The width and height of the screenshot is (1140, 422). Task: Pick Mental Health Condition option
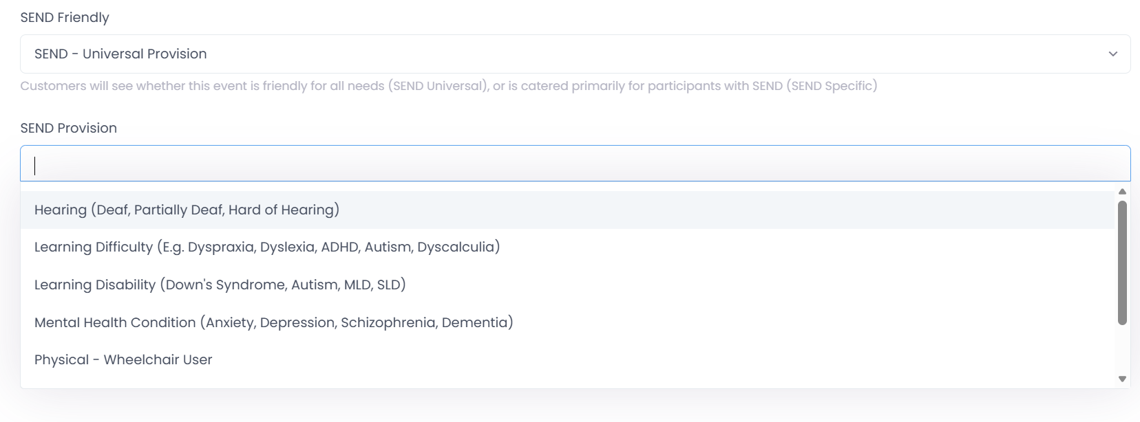(x=567, y=322)
